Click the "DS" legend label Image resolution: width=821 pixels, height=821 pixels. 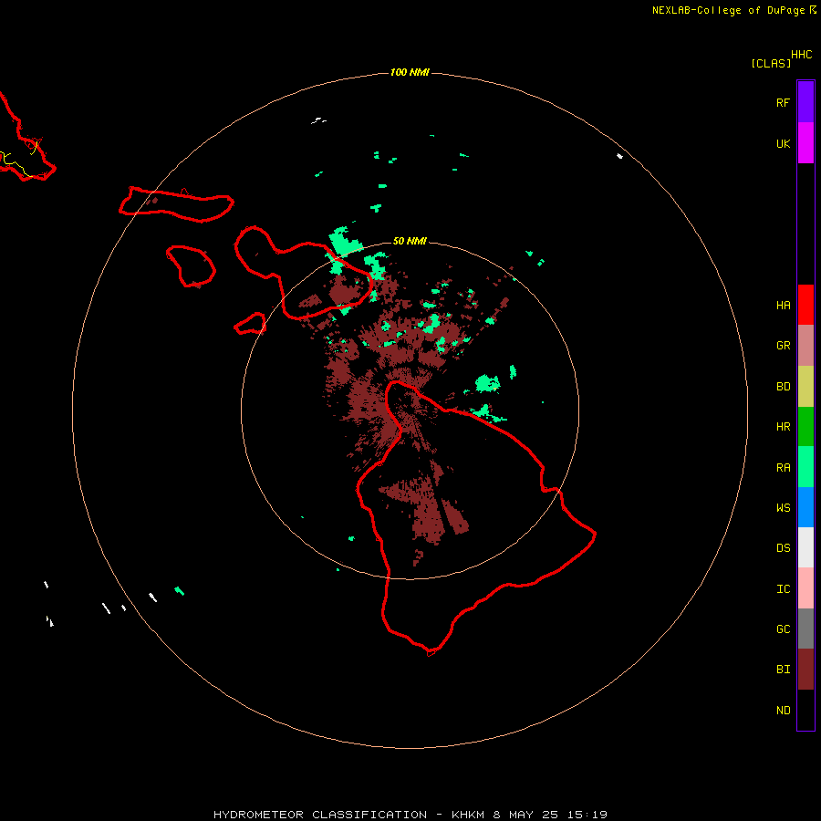pyautogui.click(x=783, y=548)
